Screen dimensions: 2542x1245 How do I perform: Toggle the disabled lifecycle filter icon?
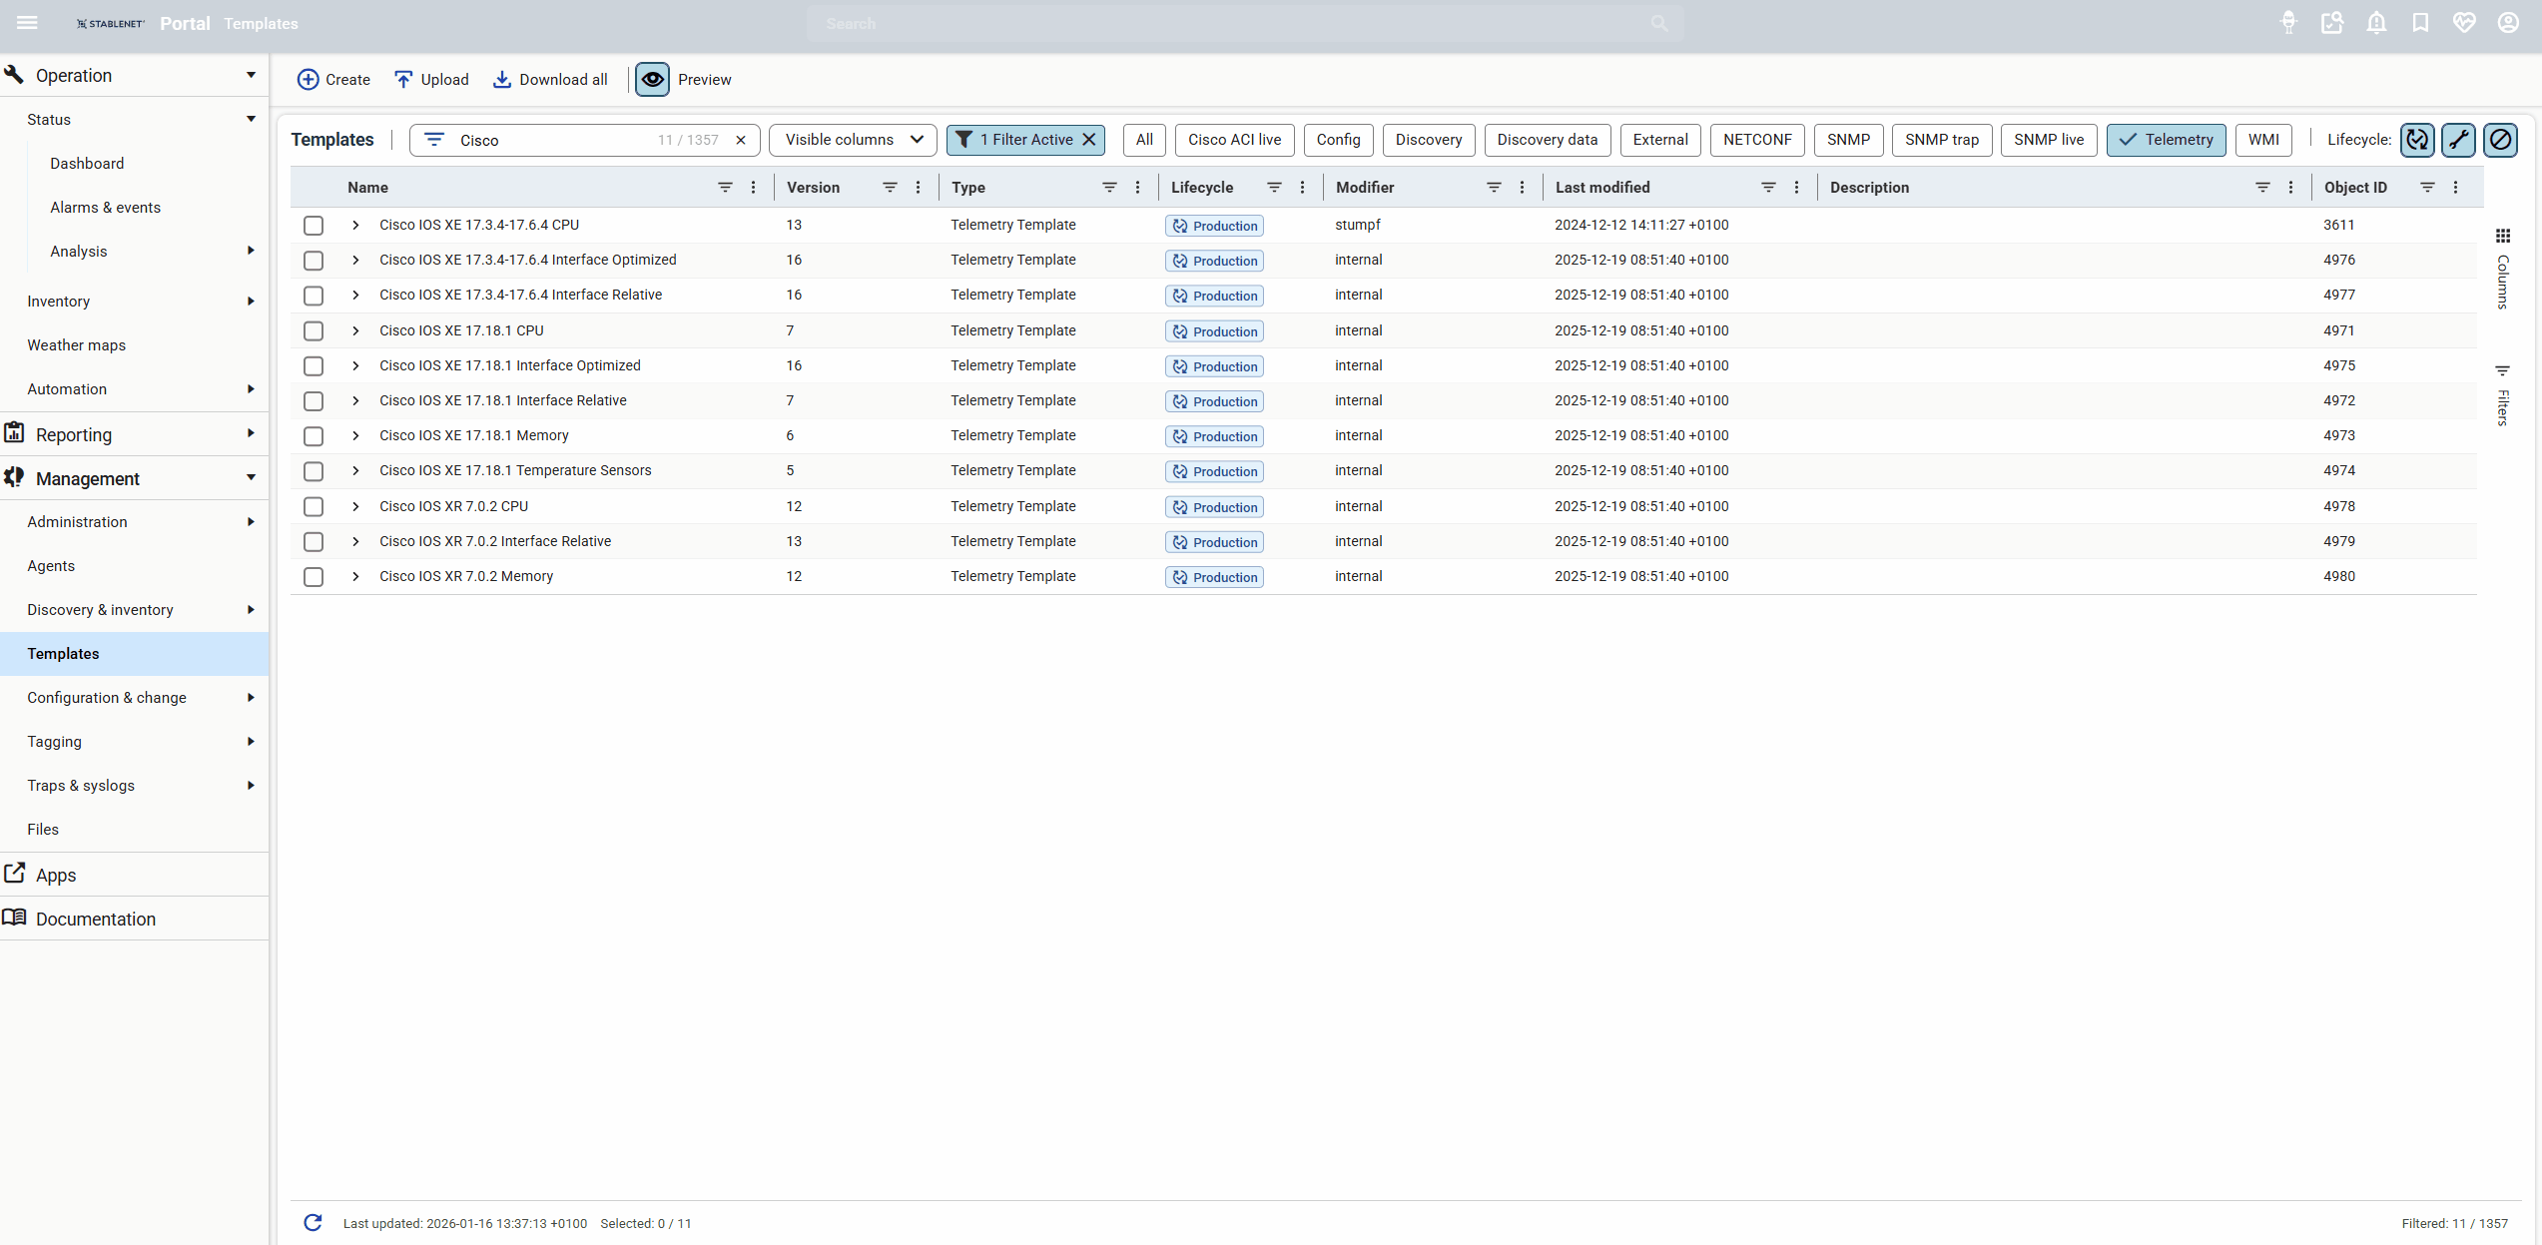(x=2500, y=140)
